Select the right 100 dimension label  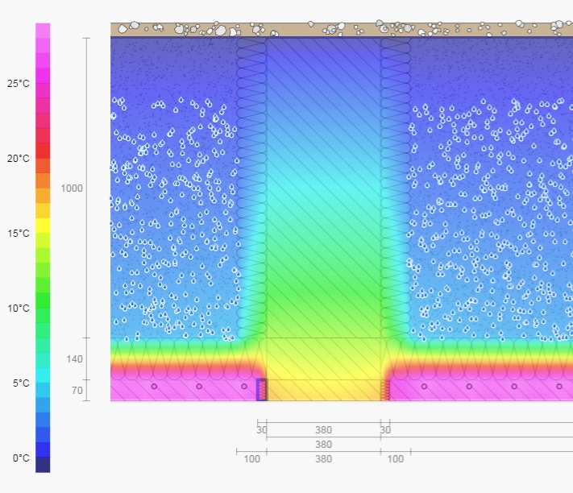click(396, 459)
